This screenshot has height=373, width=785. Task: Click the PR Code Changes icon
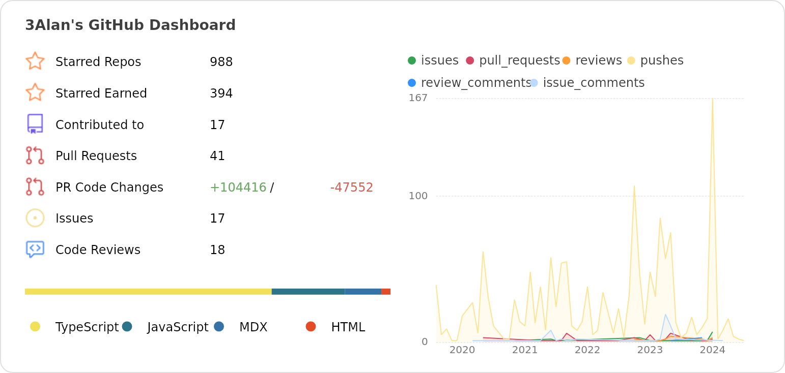pos(35,187)
